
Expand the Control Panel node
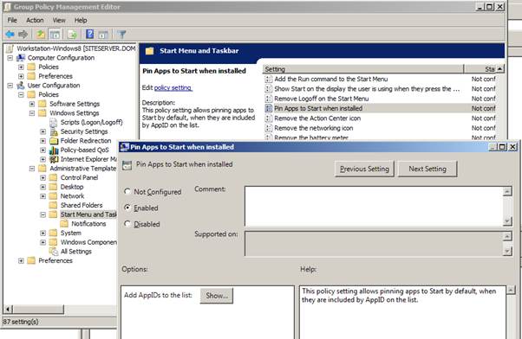click(43, 177)
